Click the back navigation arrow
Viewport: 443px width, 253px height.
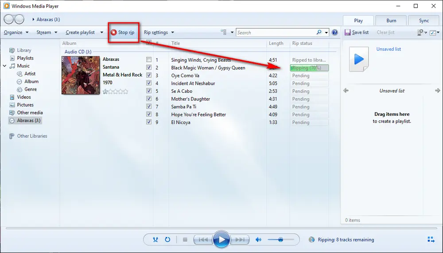pyautogui.click(x=9, y=19)
